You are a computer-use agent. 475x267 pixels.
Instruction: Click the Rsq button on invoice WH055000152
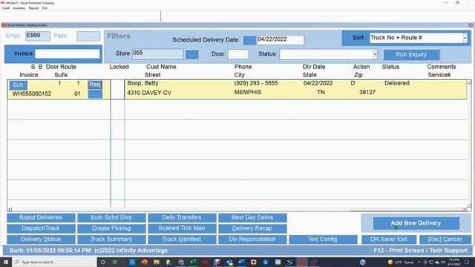click(x=95, y=85)
